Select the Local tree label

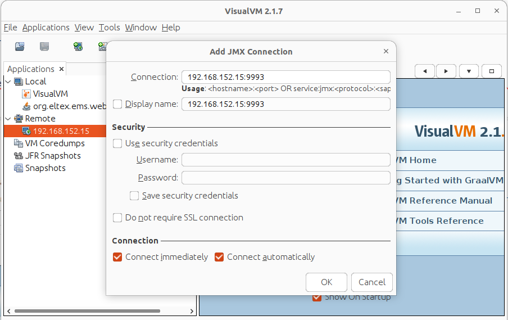point(35,82)
